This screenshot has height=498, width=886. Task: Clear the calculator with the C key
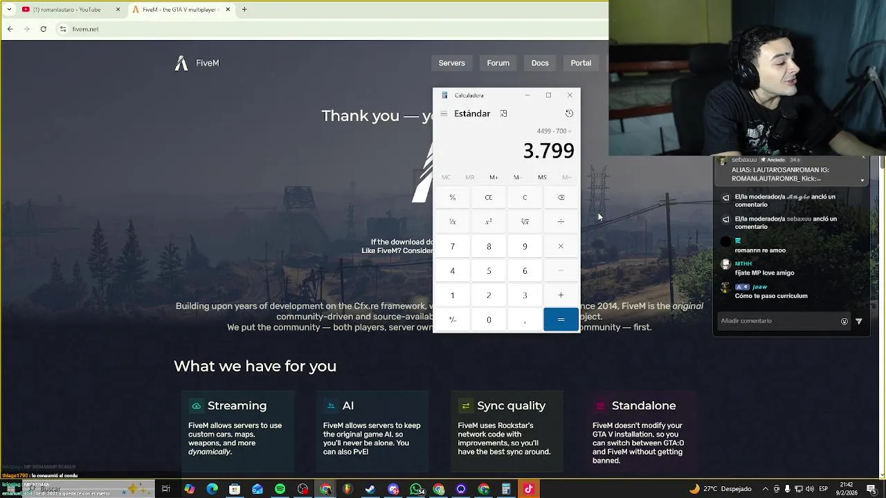[x=525, y=197]
